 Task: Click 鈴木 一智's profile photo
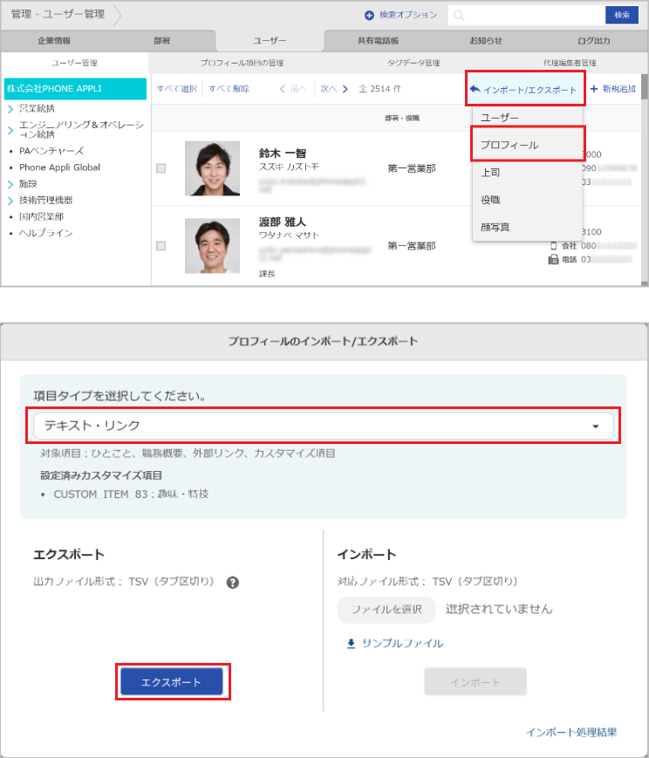point(212,168)
